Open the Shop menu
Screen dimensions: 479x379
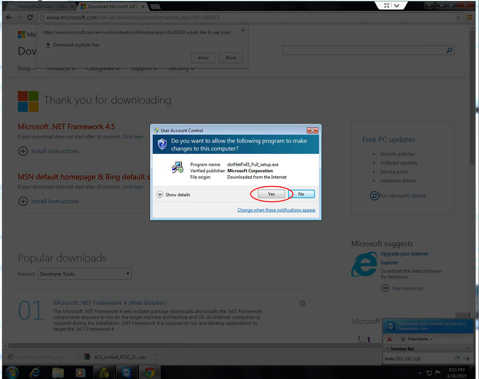[x=26, y=68]
